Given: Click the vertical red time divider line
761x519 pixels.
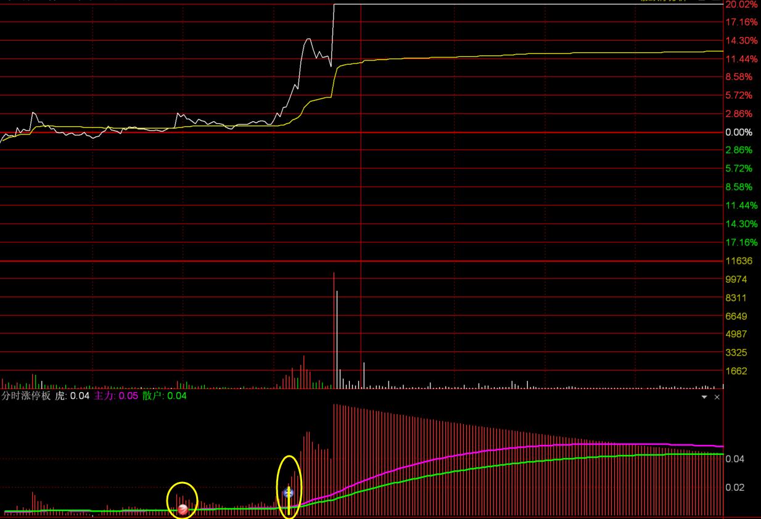Looking at the screenshot, I should [361, 185].
